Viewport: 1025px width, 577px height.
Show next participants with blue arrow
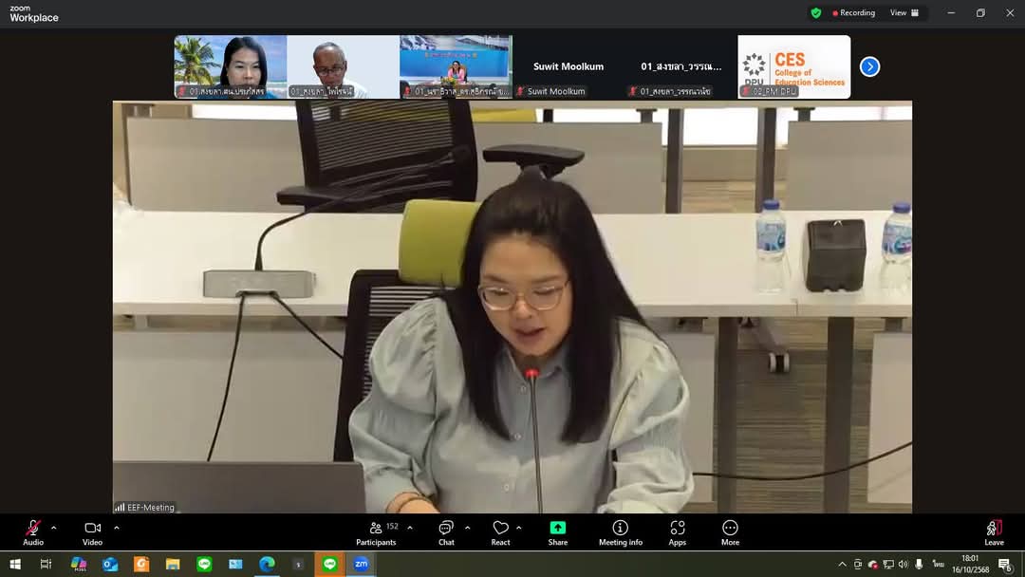pyautogui.click(x=869, y=66)
